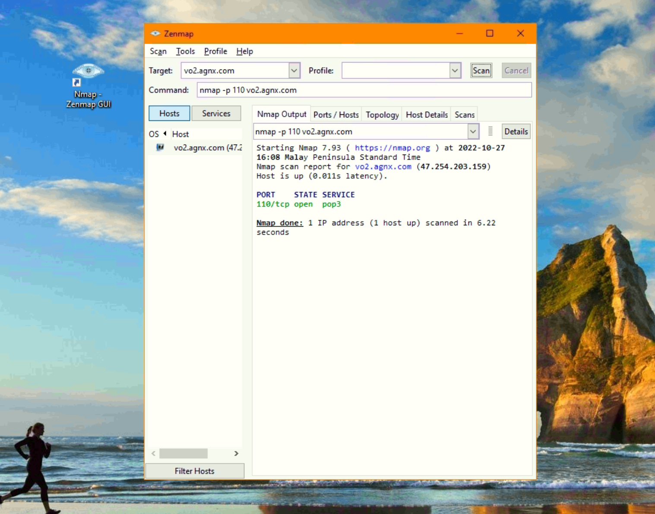Open the Host Details tab
Viewport: 655px width, 514px height.
[x=427, y=115]
